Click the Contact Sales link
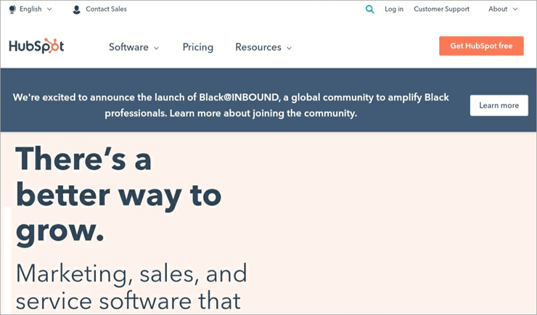The image size is (537, 315). pos(106,9)
